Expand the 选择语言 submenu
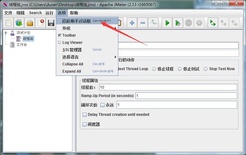This screenshot has width=246, height=155. 87,57
